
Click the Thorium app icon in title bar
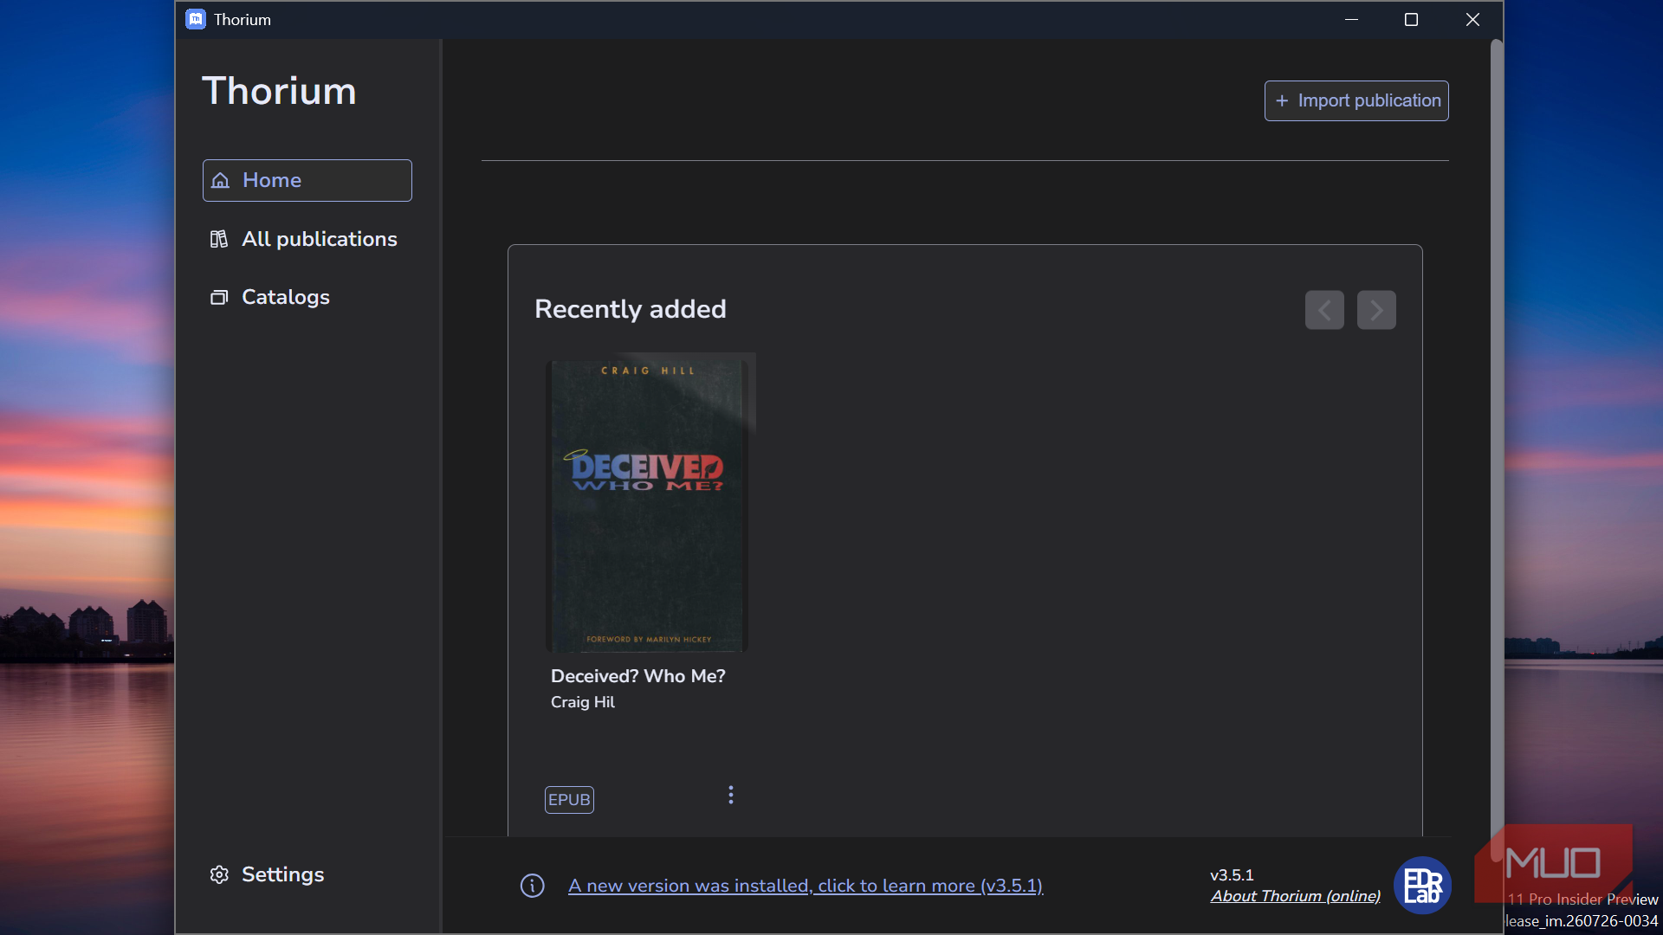pos(196,19)
